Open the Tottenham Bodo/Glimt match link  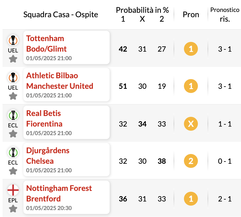(x=67, y=47)
